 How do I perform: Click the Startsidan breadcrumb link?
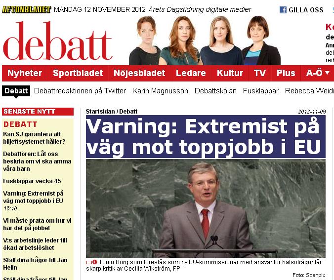pos(100,112)
